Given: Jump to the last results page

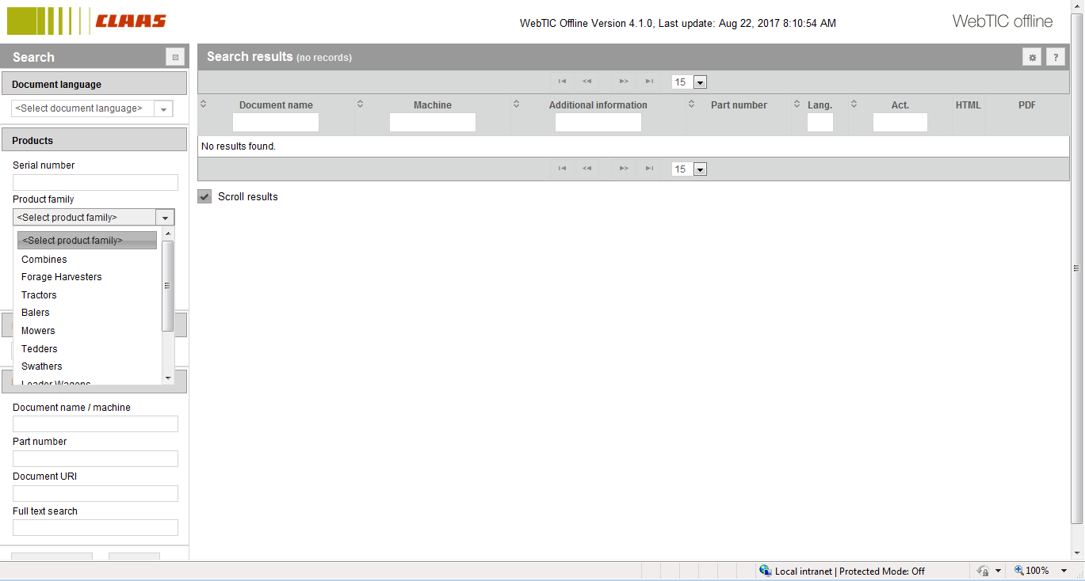Looking at the screenshot, I should click(649, 81).
